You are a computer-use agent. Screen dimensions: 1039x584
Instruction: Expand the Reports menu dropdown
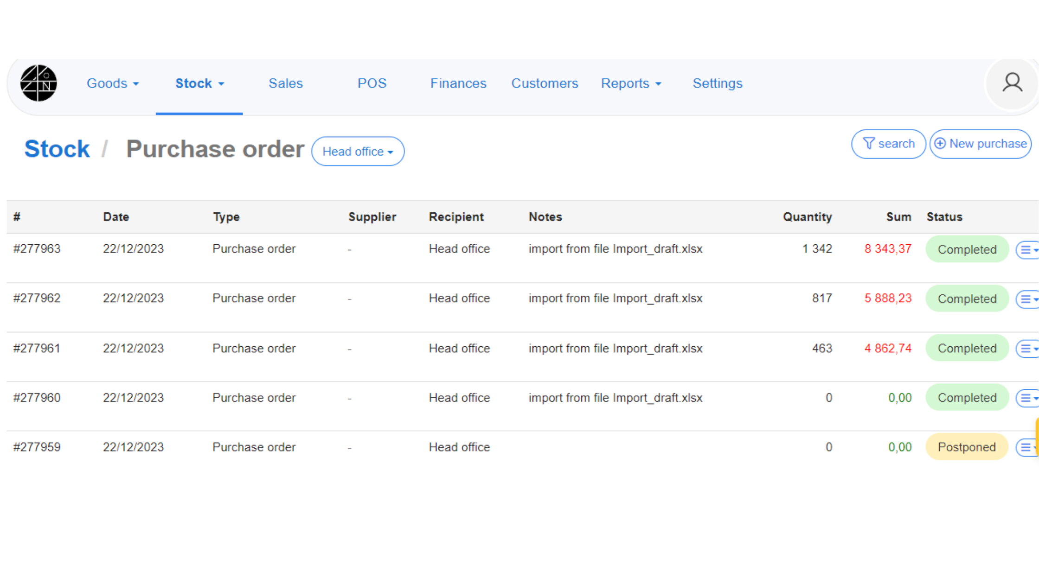pos(631,83)
